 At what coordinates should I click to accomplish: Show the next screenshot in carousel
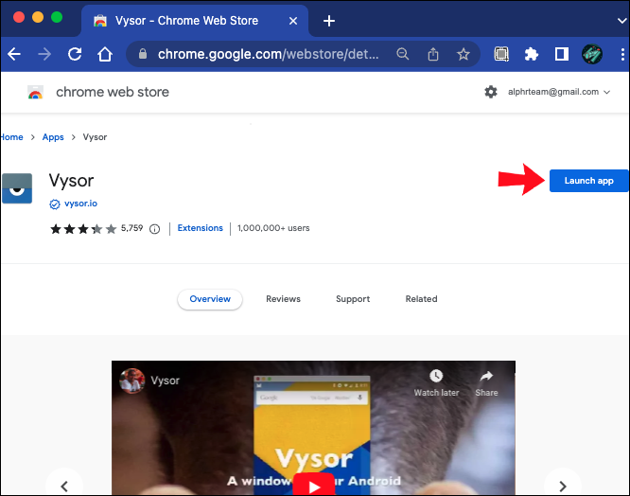pyautogui.click(x=563, y=486)
